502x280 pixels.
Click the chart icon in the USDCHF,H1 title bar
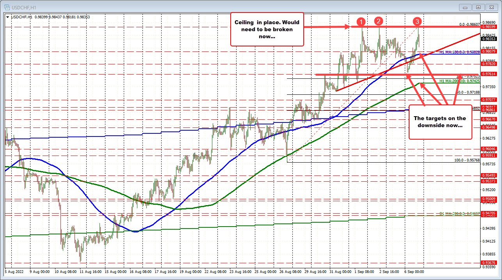click(x=8, y=7)
